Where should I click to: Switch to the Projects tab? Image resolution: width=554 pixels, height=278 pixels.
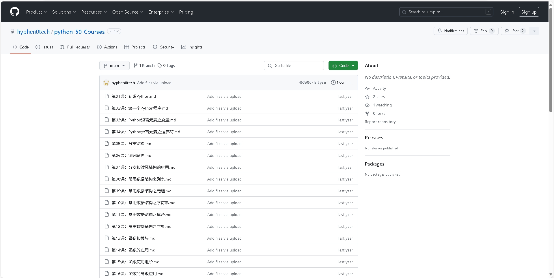tap(135, 47)
